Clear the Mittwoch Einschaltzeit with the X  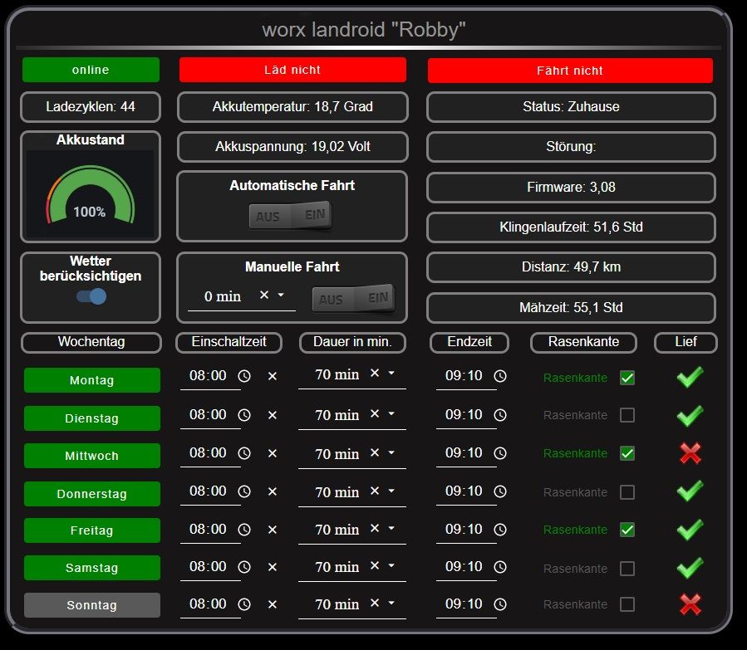click(273, 453)
